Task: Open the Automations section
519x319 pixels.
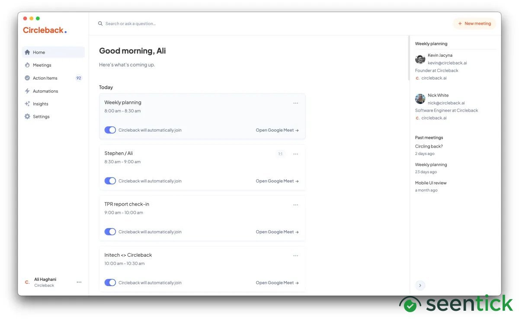Action: coord(53,91)
